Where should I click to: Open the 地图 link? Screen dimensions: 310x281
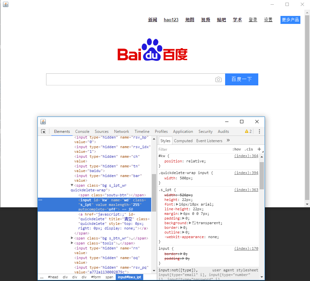click(x=190, y=20)
